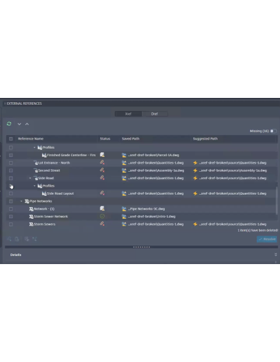Collapse the Profiles node above Finished Grade Centerline
Viewport: 280px width, 362px height.
coord(34,148)
